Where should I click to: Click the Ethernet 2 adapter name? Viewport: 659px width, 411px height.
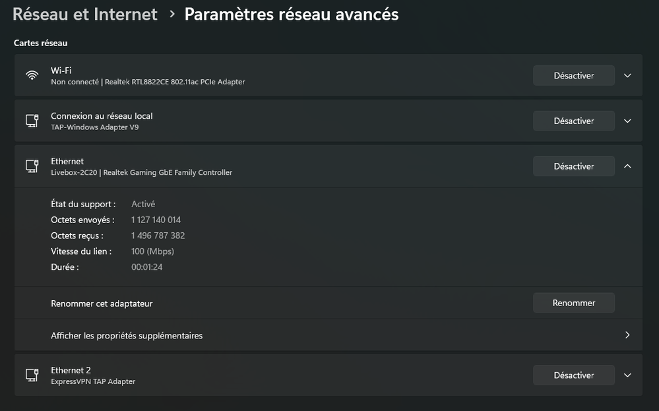(67, 370)
